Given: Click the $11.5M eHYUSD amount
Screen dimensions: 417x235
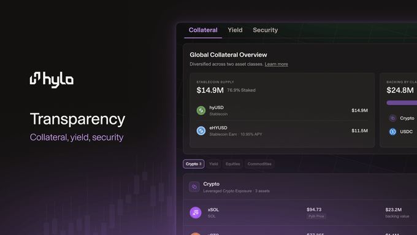Looking at the screenshot, I should pos(359,131).
